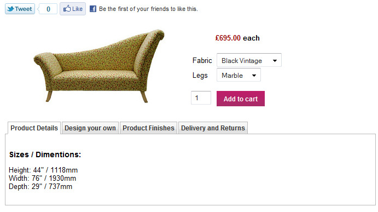
Task: Click the £695.00 price text
Action: [x=228, y=38]
